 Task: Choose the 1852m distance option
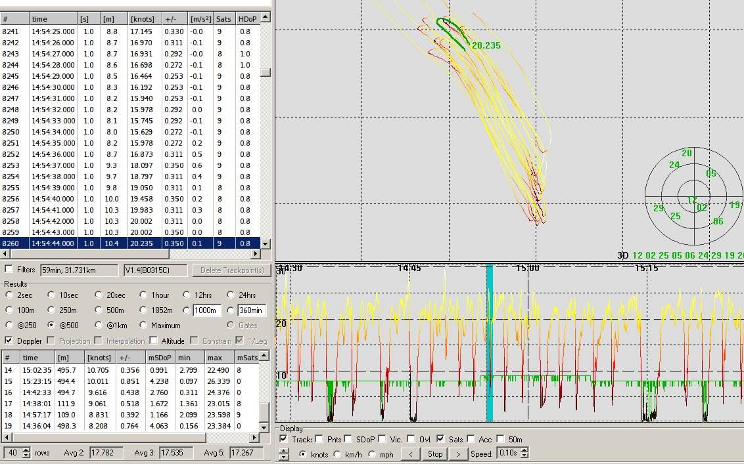pos(144,310)
